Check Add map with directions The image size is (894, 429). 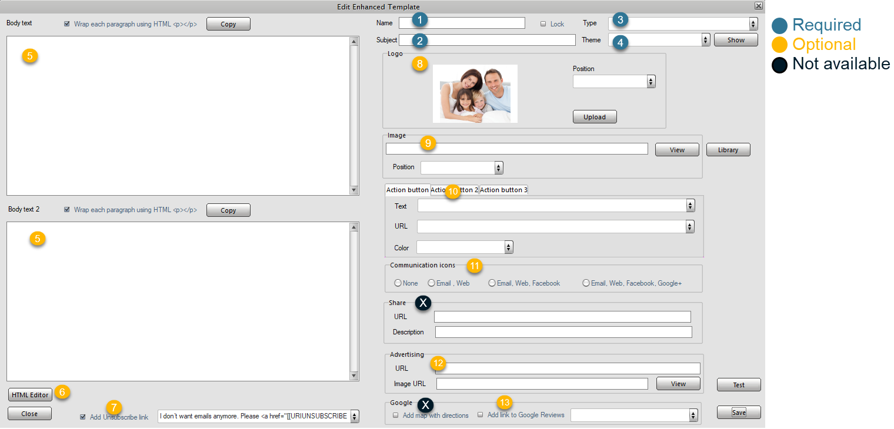[x=395, y=415]
